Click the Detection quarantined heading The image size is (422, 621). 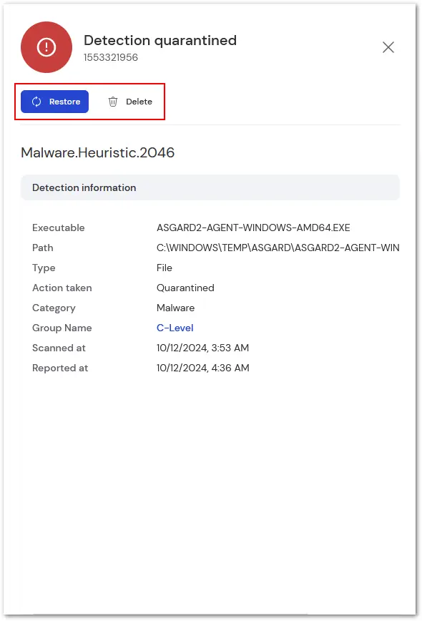160,40
